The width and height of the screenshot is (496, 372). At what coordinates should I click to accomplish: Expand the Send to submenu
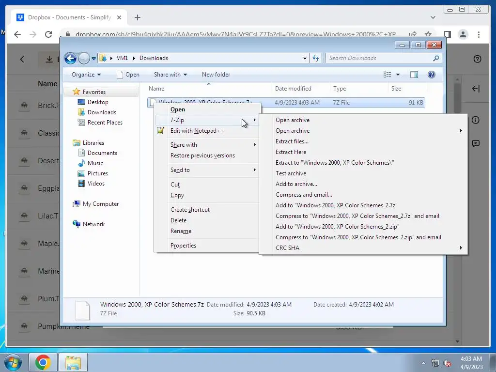(206, 170)
